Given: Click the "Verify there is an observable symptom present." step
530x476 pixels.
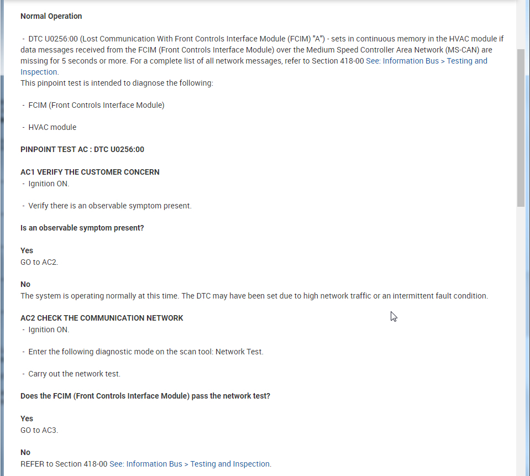Looking at the screenshot, I should coord(110,206).
